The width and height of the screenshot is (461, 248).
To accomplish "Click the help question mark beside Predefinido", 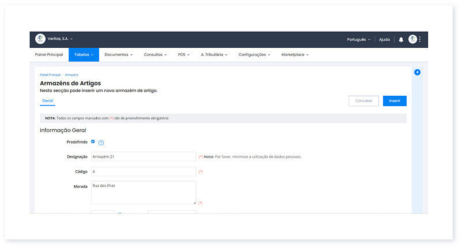I will pos(101,142).
